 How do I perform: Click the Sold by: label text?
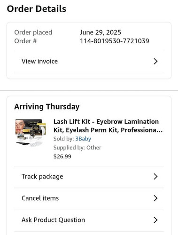[63, 139]
